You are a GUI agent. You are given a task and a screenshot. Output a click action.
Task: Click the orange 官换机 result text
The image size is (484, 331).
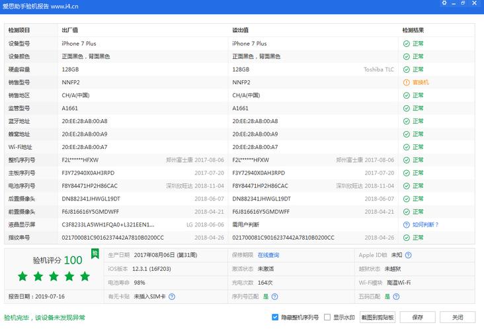[x=421, y=83]
